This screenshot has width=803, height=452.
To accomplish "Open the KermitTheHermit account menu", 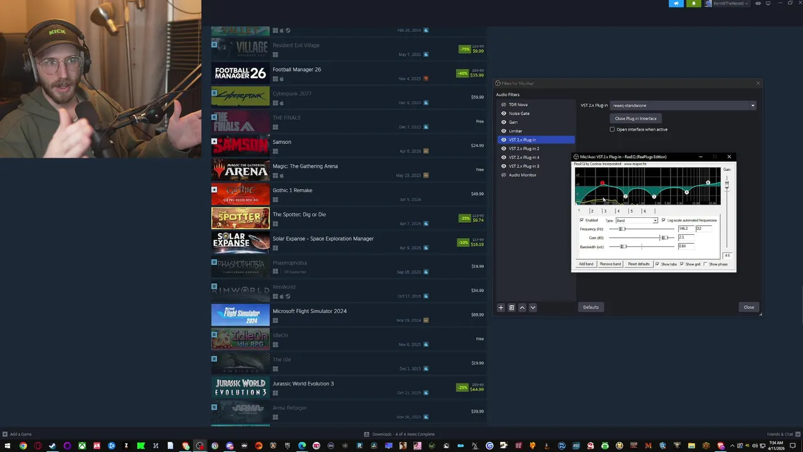I will click(727, 3).
